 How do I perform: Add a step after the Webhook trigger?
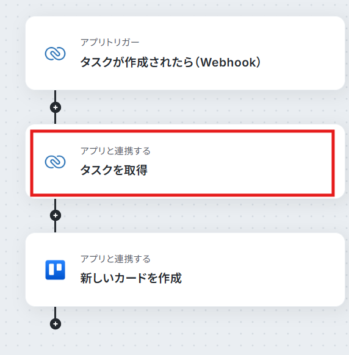click(56, 107)
